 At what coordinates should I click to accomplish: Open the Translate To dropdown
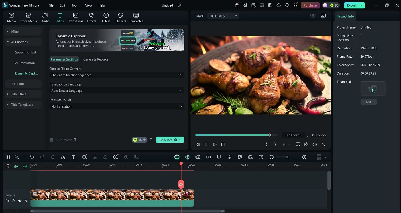117,106
